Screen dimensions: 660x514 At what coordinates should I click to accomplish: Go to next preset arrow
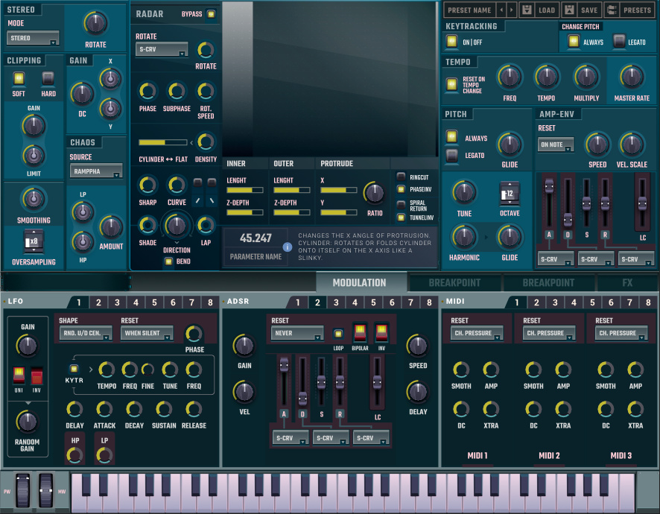(512, 10)
